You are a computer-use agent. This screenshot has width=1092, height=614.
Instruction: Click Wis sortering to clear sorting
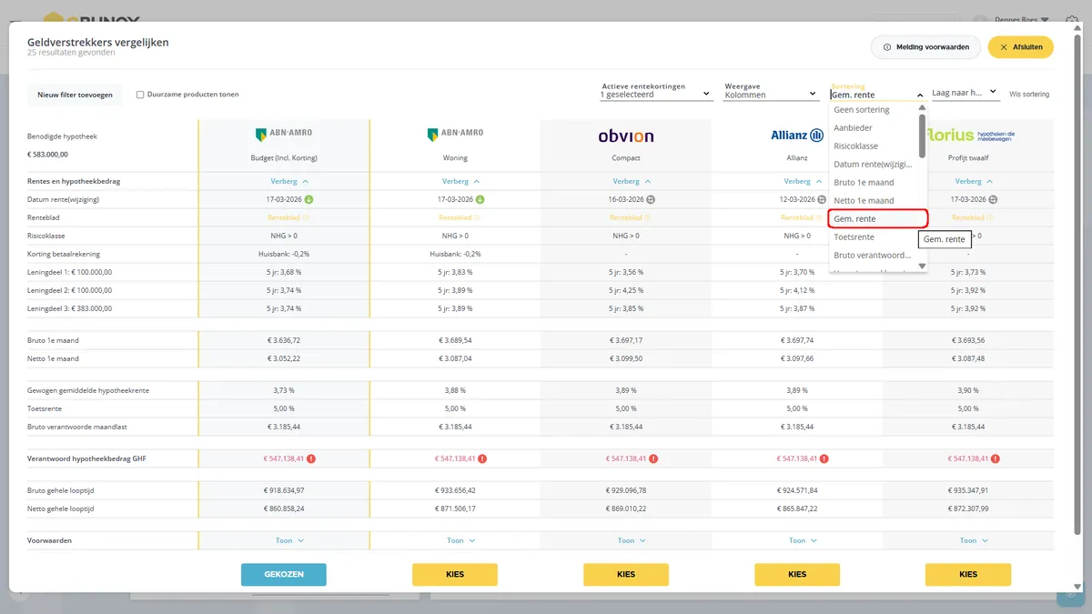pyautogui.click(x=1029, y=95)
